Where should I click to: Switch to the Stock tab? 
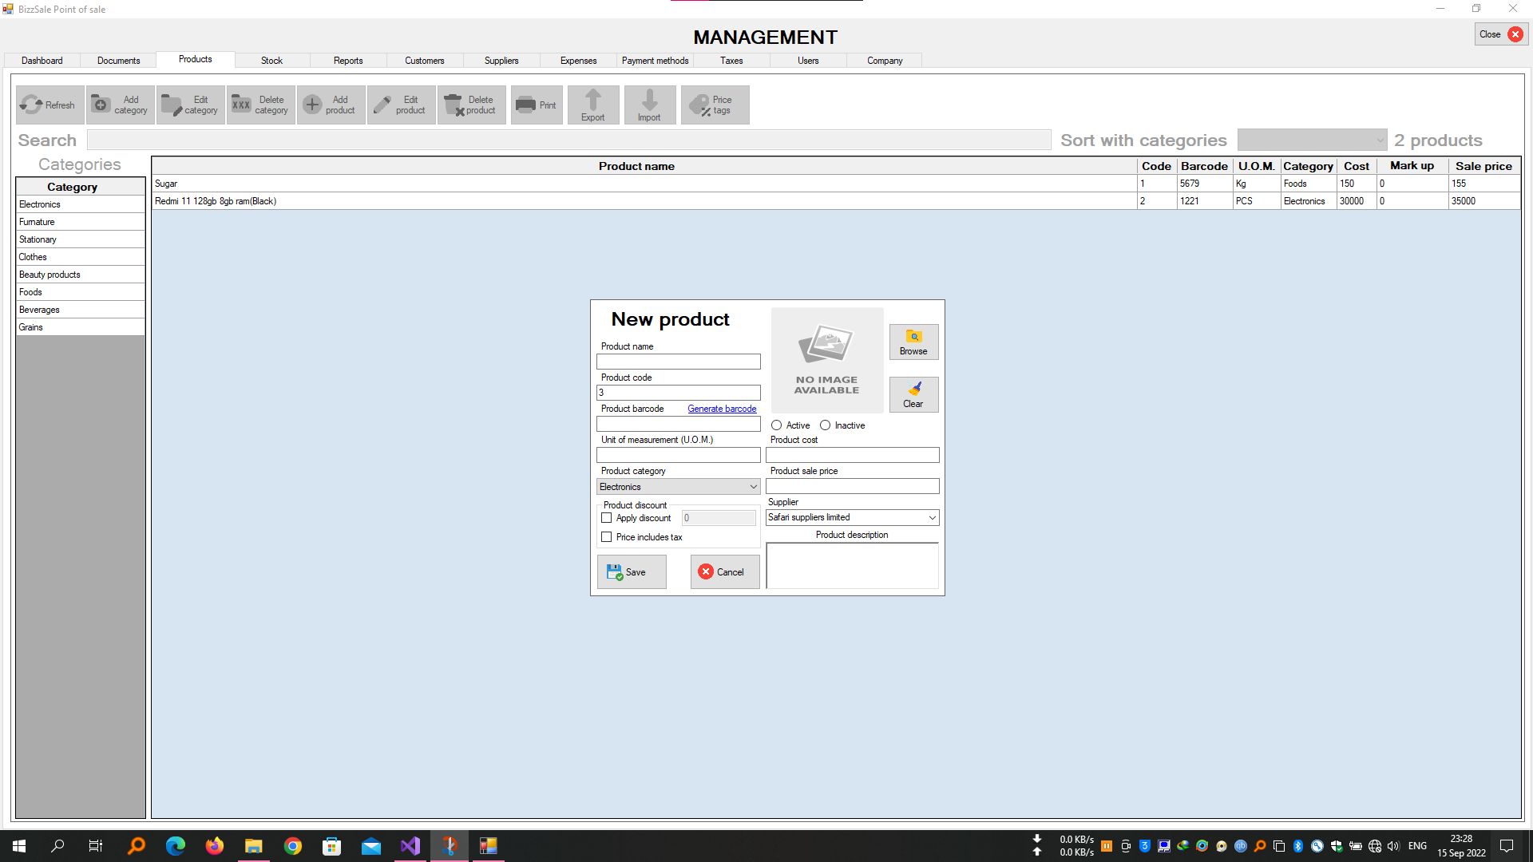point(271,61)
